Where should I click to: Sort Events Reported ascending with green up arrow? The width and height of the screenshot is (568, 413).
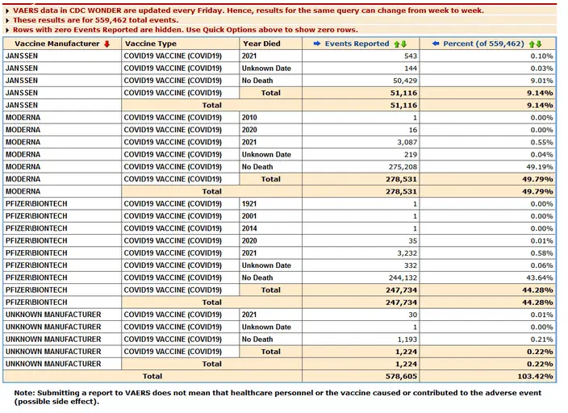coord(396,44)
